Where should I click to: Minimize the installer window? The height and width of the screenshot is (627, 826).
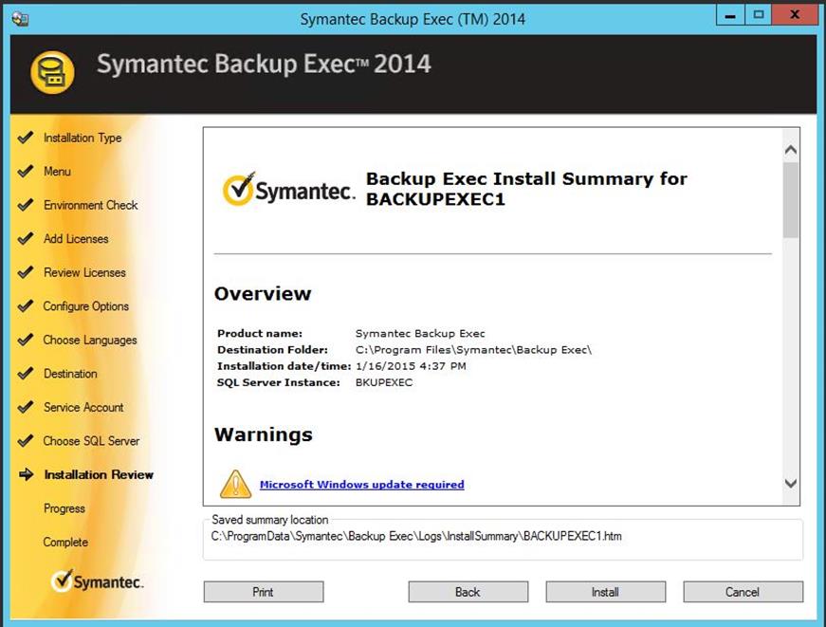(730, 15)
